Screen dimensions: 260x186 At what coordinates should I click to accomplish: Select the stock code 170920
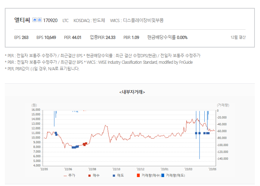(x=50, y=20)
